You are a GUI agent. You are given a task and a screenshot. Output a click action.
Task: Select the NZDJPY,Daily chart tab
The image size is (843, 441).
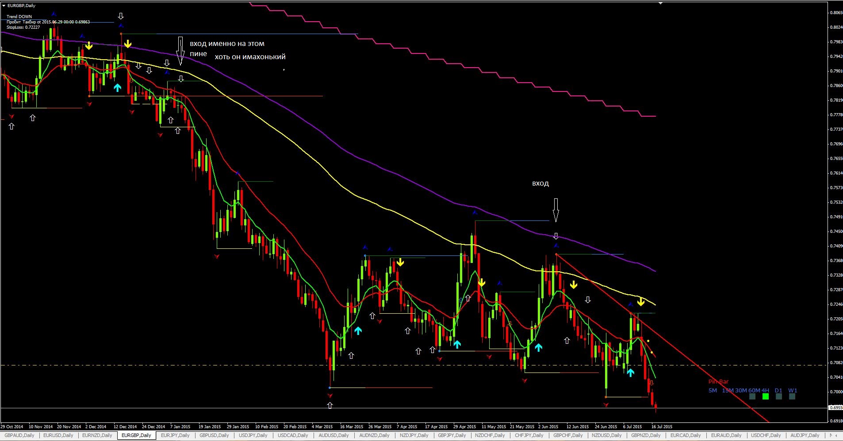point(414,435)
